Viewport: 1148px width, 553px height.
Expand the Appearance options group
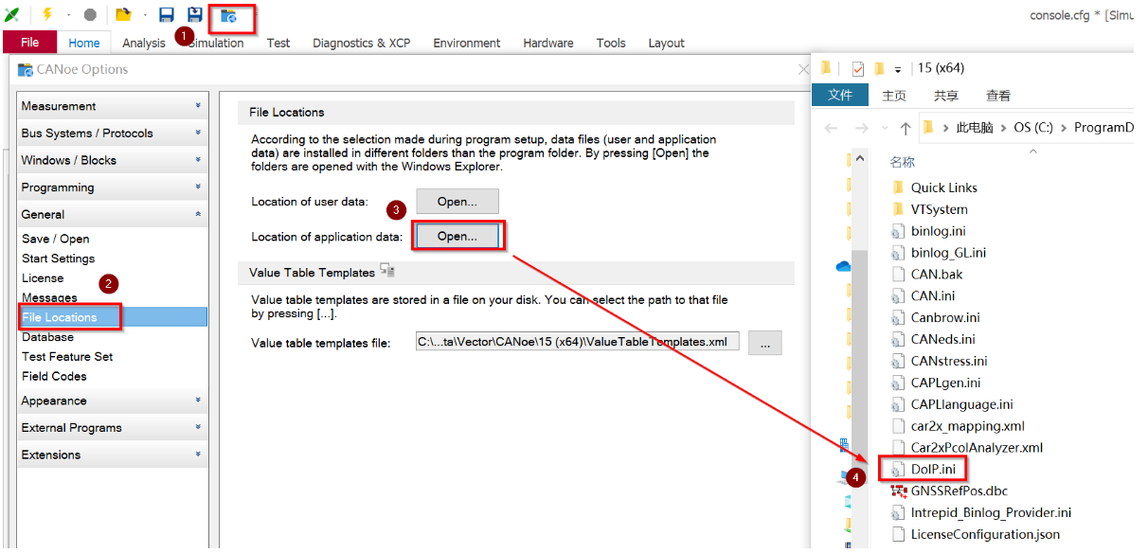click(112, 401)
